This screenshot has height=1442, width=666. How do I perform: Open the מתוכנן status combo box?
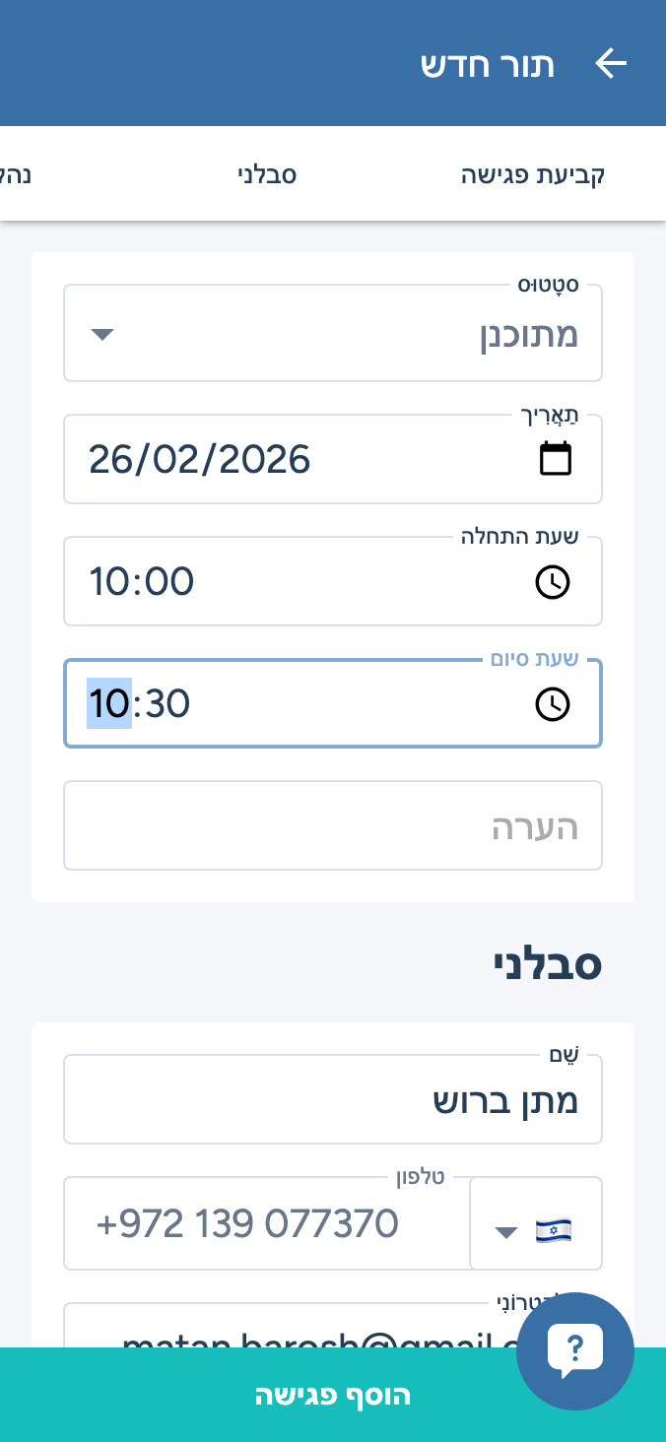click(333, 335)
